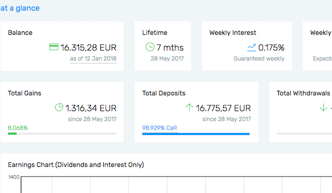Click the 8.068% gains percentage
Screen dimensions: 332x193
click(18, 128)
